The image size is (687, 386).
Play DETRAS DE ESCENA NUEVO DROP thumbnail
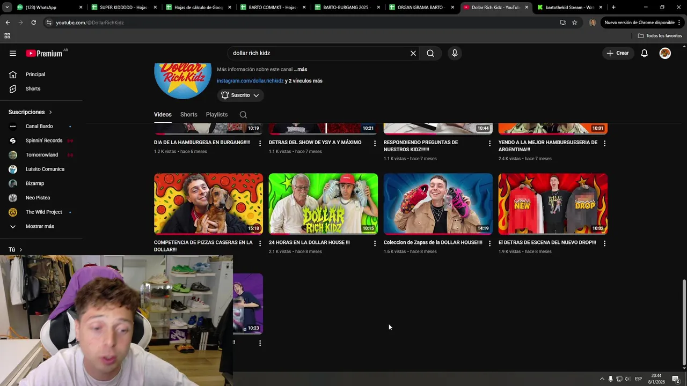[x=553, y=204]
